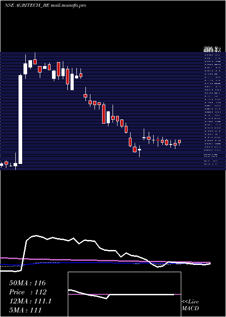The width and height of the screenshot is (226, 317).
Task: Click the 'NSE AGRITECH_BE mail.munafa.pro' chart title
Action: click(x=45, y=5)
